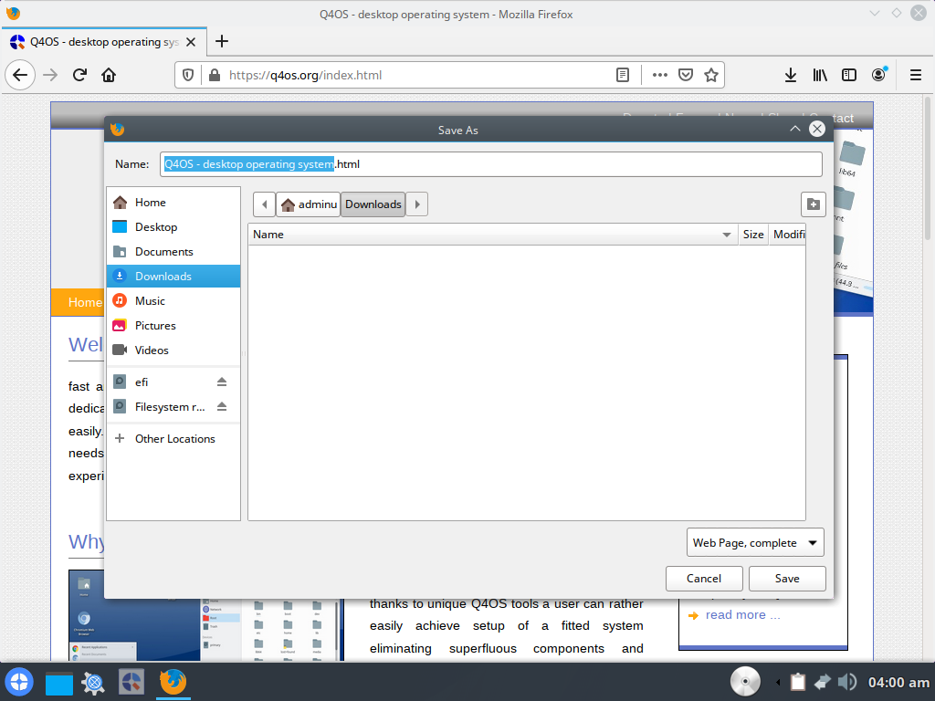Go to previous path with left arrow
This screenshot has width=935, height=701.
click(264, 204)
